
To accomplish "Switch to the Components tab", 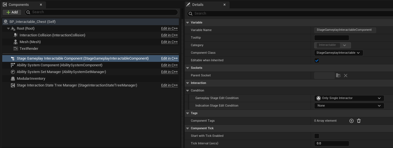I will tap(19, 5).
